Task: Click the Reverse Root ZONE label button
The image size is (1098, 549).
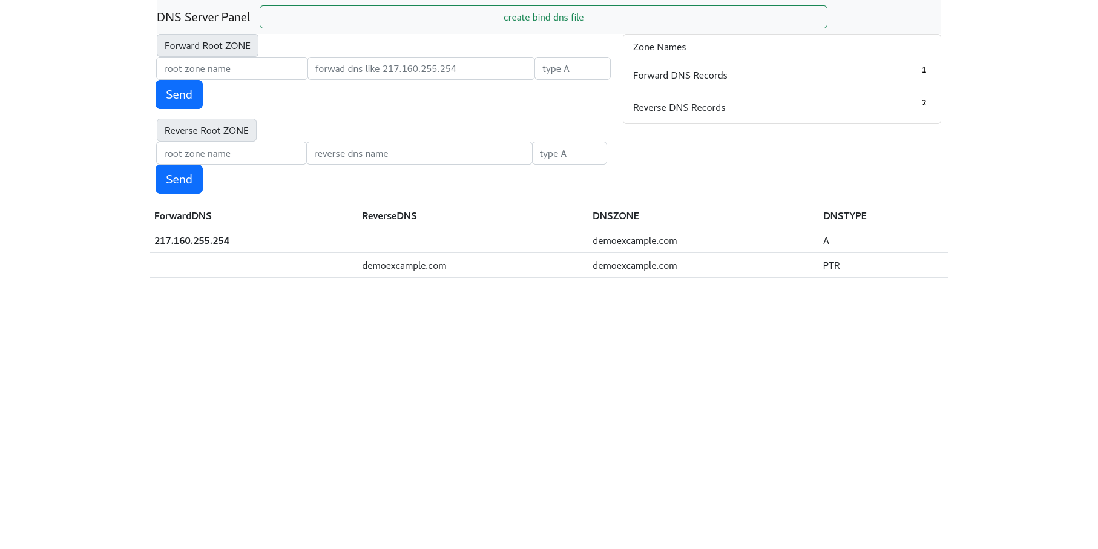Action: click(x=206, y=130)
